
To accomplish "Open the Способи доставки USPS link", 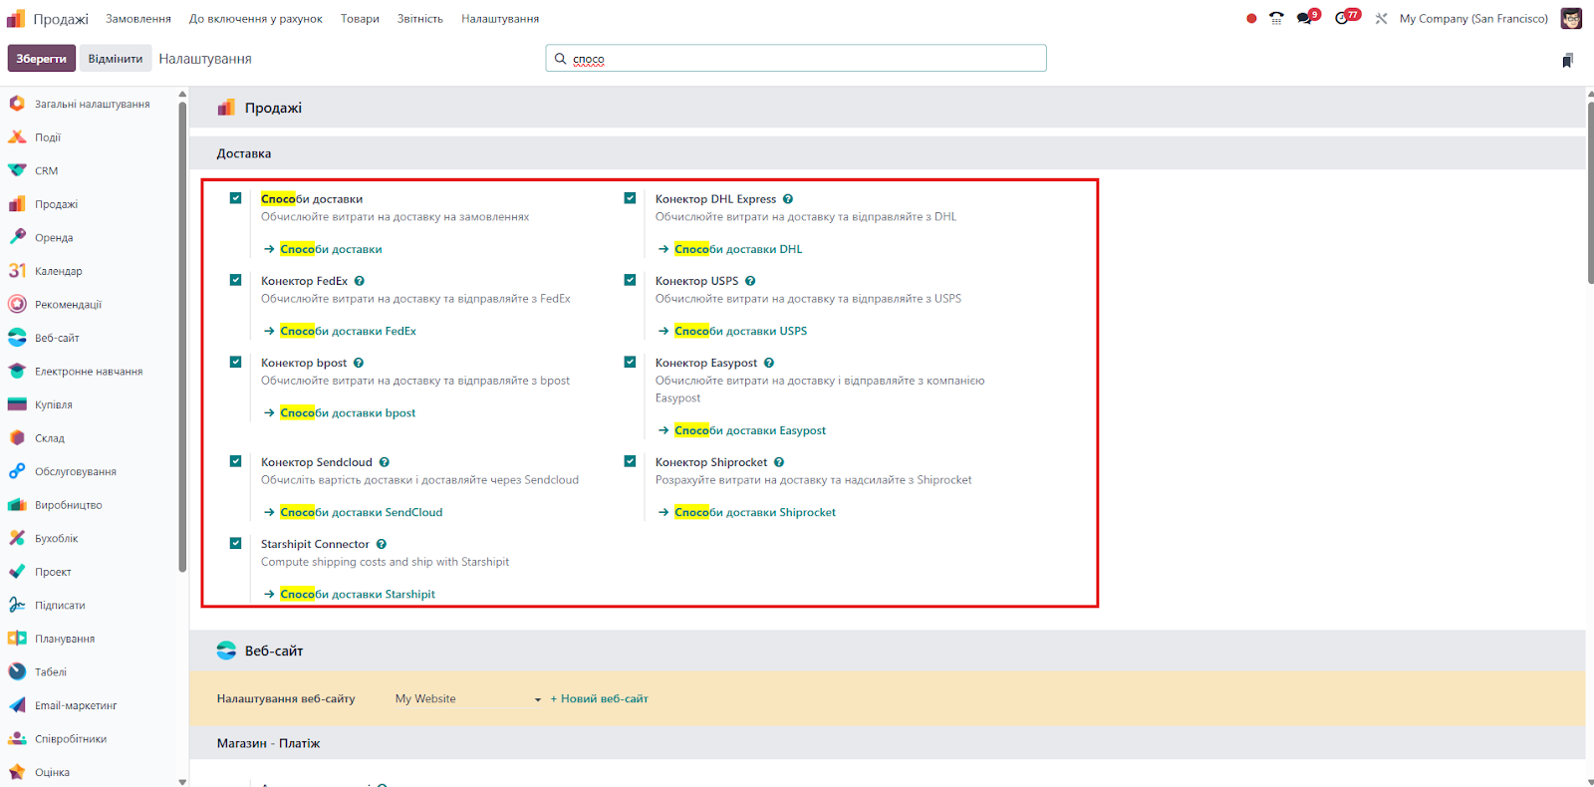I will [x=741, y=331].
